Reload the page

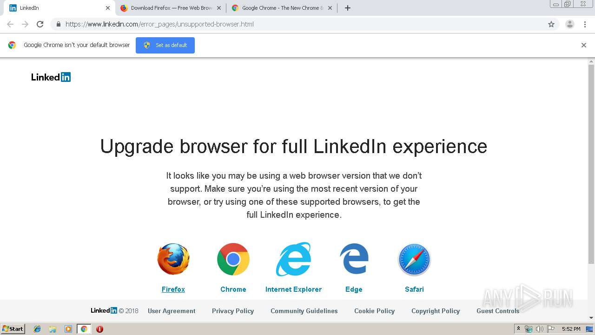pos(40,24)
